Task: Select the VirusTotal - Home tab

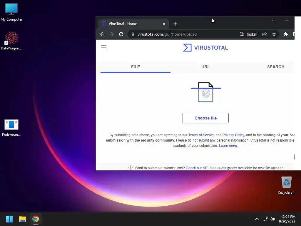Action: coord(134,24)
